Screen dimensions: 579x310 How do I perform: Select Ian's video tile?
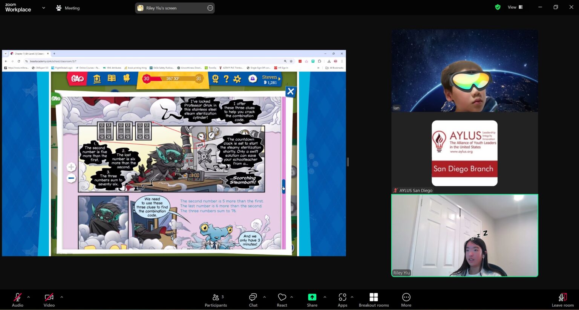(x=464, y=70)
